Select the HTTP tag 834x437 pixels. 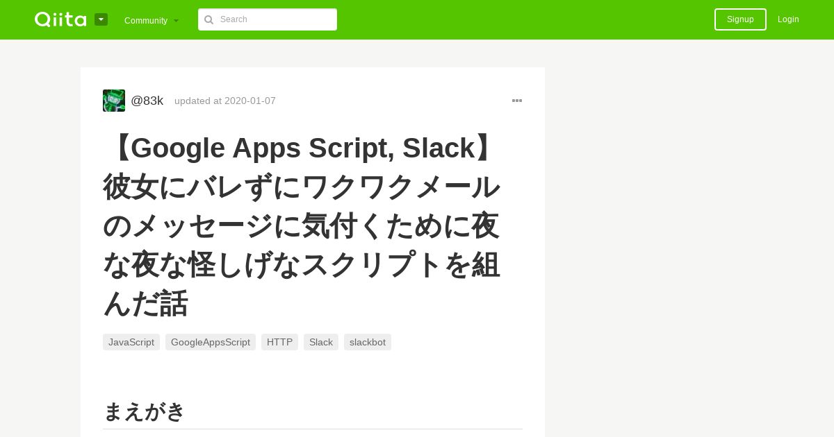[279, 342]
